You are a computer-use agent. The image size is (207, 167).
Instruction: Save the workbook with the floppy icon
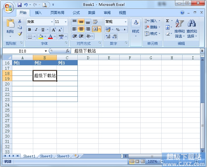pos(20,5)
